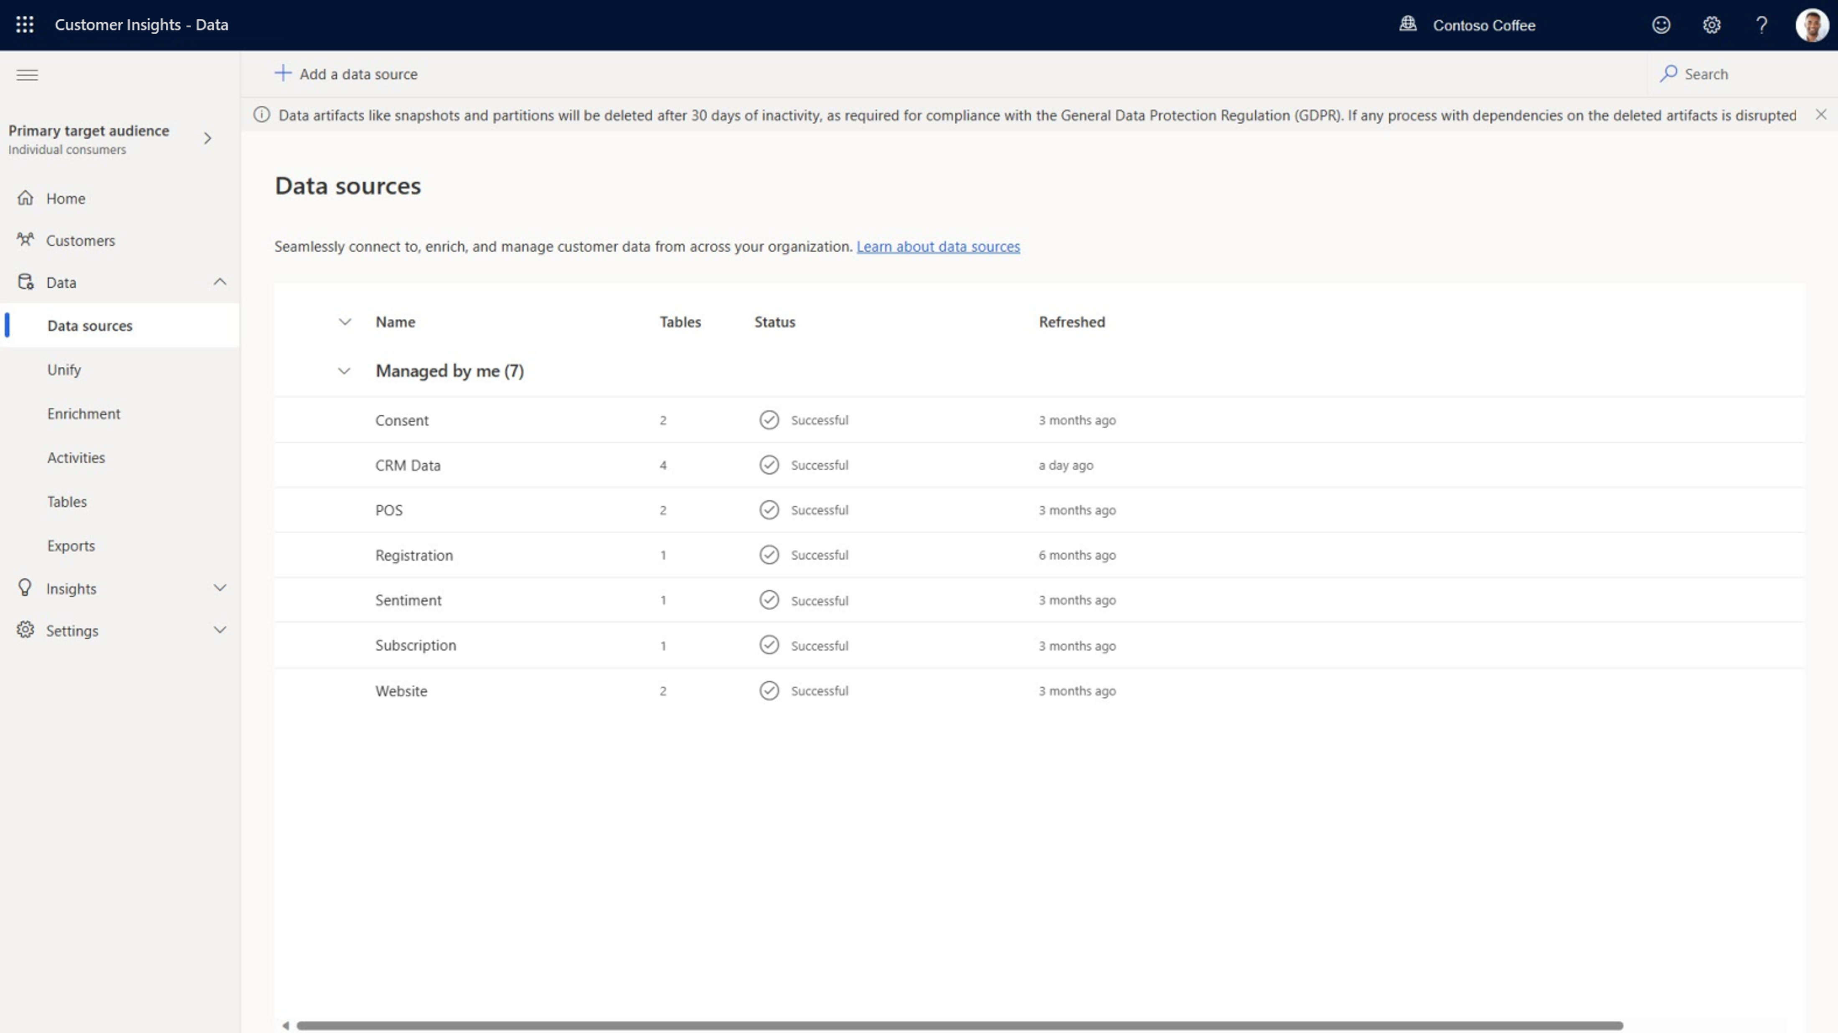Open the Learn about data sources link

click(x=938, y=246)
